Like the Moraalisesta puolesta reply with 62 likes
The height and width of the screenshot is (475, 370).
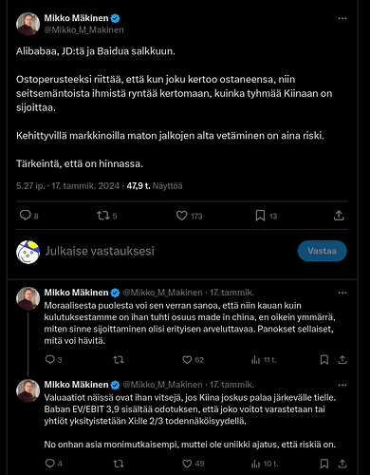[x=193, y=360]
